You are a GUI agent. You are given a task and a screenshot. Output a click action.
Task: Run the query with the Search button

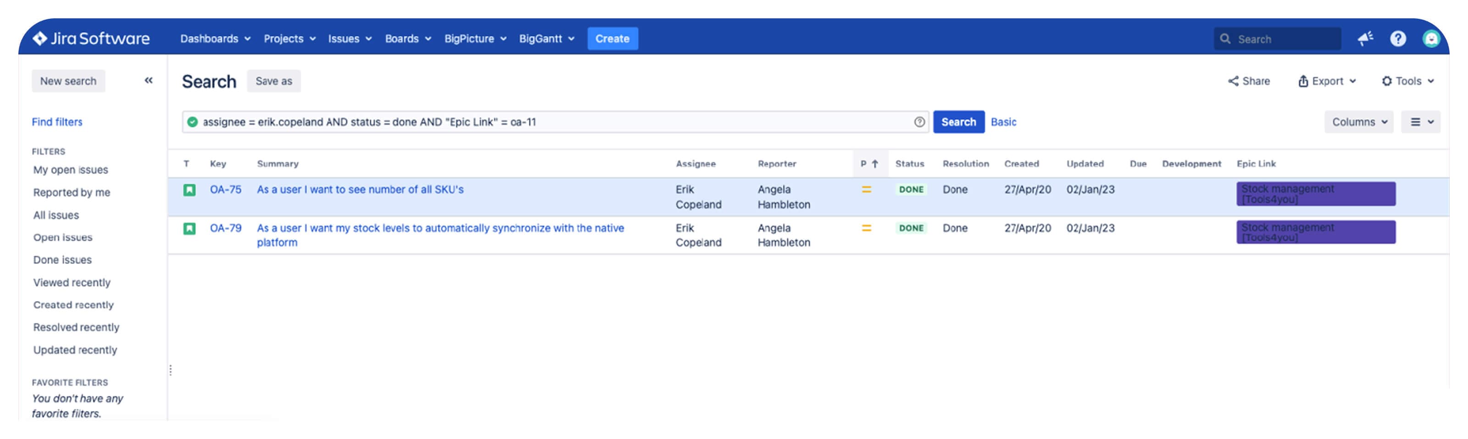pyautogui.click(x=958, y=122)
